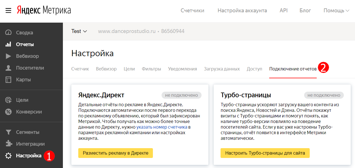Open Настройка аккаунта in top navigation
This screenshot has height=168, width=355.
pyautogui.click(x=242, y=11)
